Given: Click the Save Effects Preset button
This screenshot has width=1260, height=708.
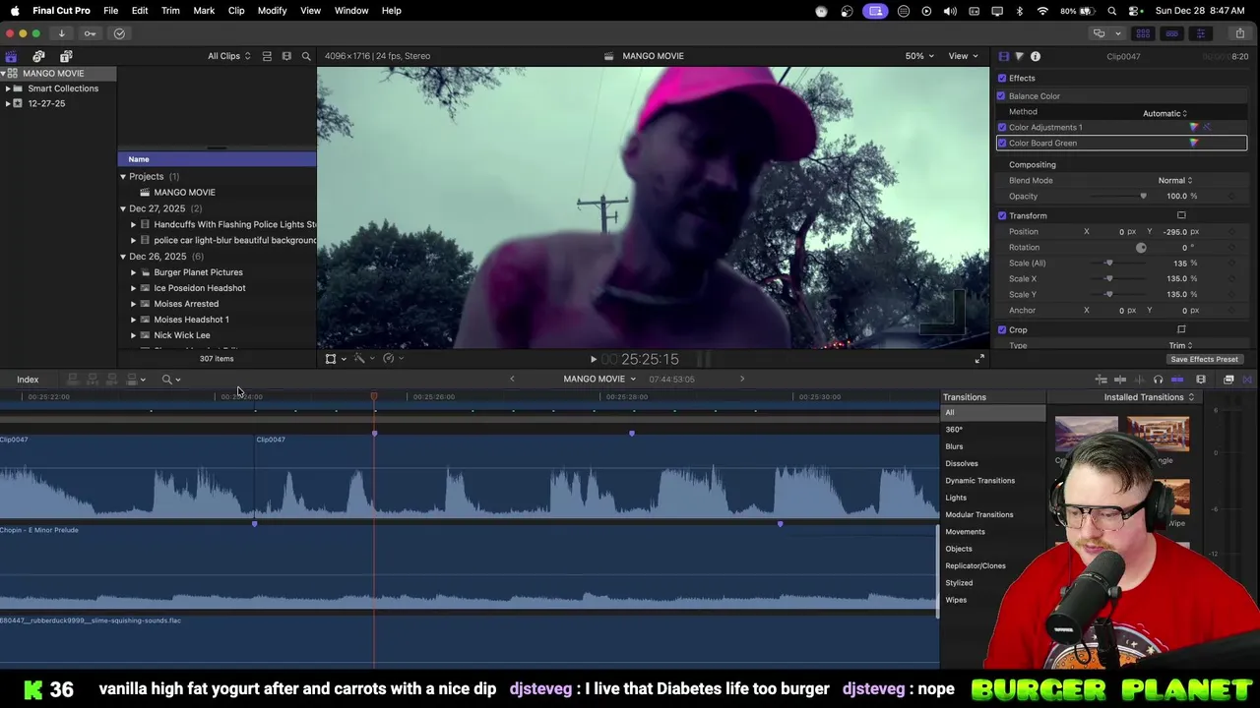Looking at the screenshot, I should point(1204,359).
